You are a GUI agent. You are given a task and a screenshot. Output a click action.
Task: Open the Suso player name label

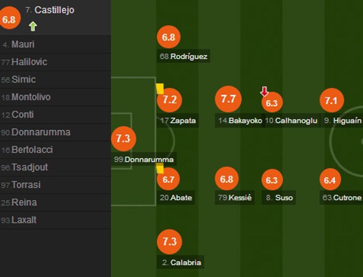[284, 197]
